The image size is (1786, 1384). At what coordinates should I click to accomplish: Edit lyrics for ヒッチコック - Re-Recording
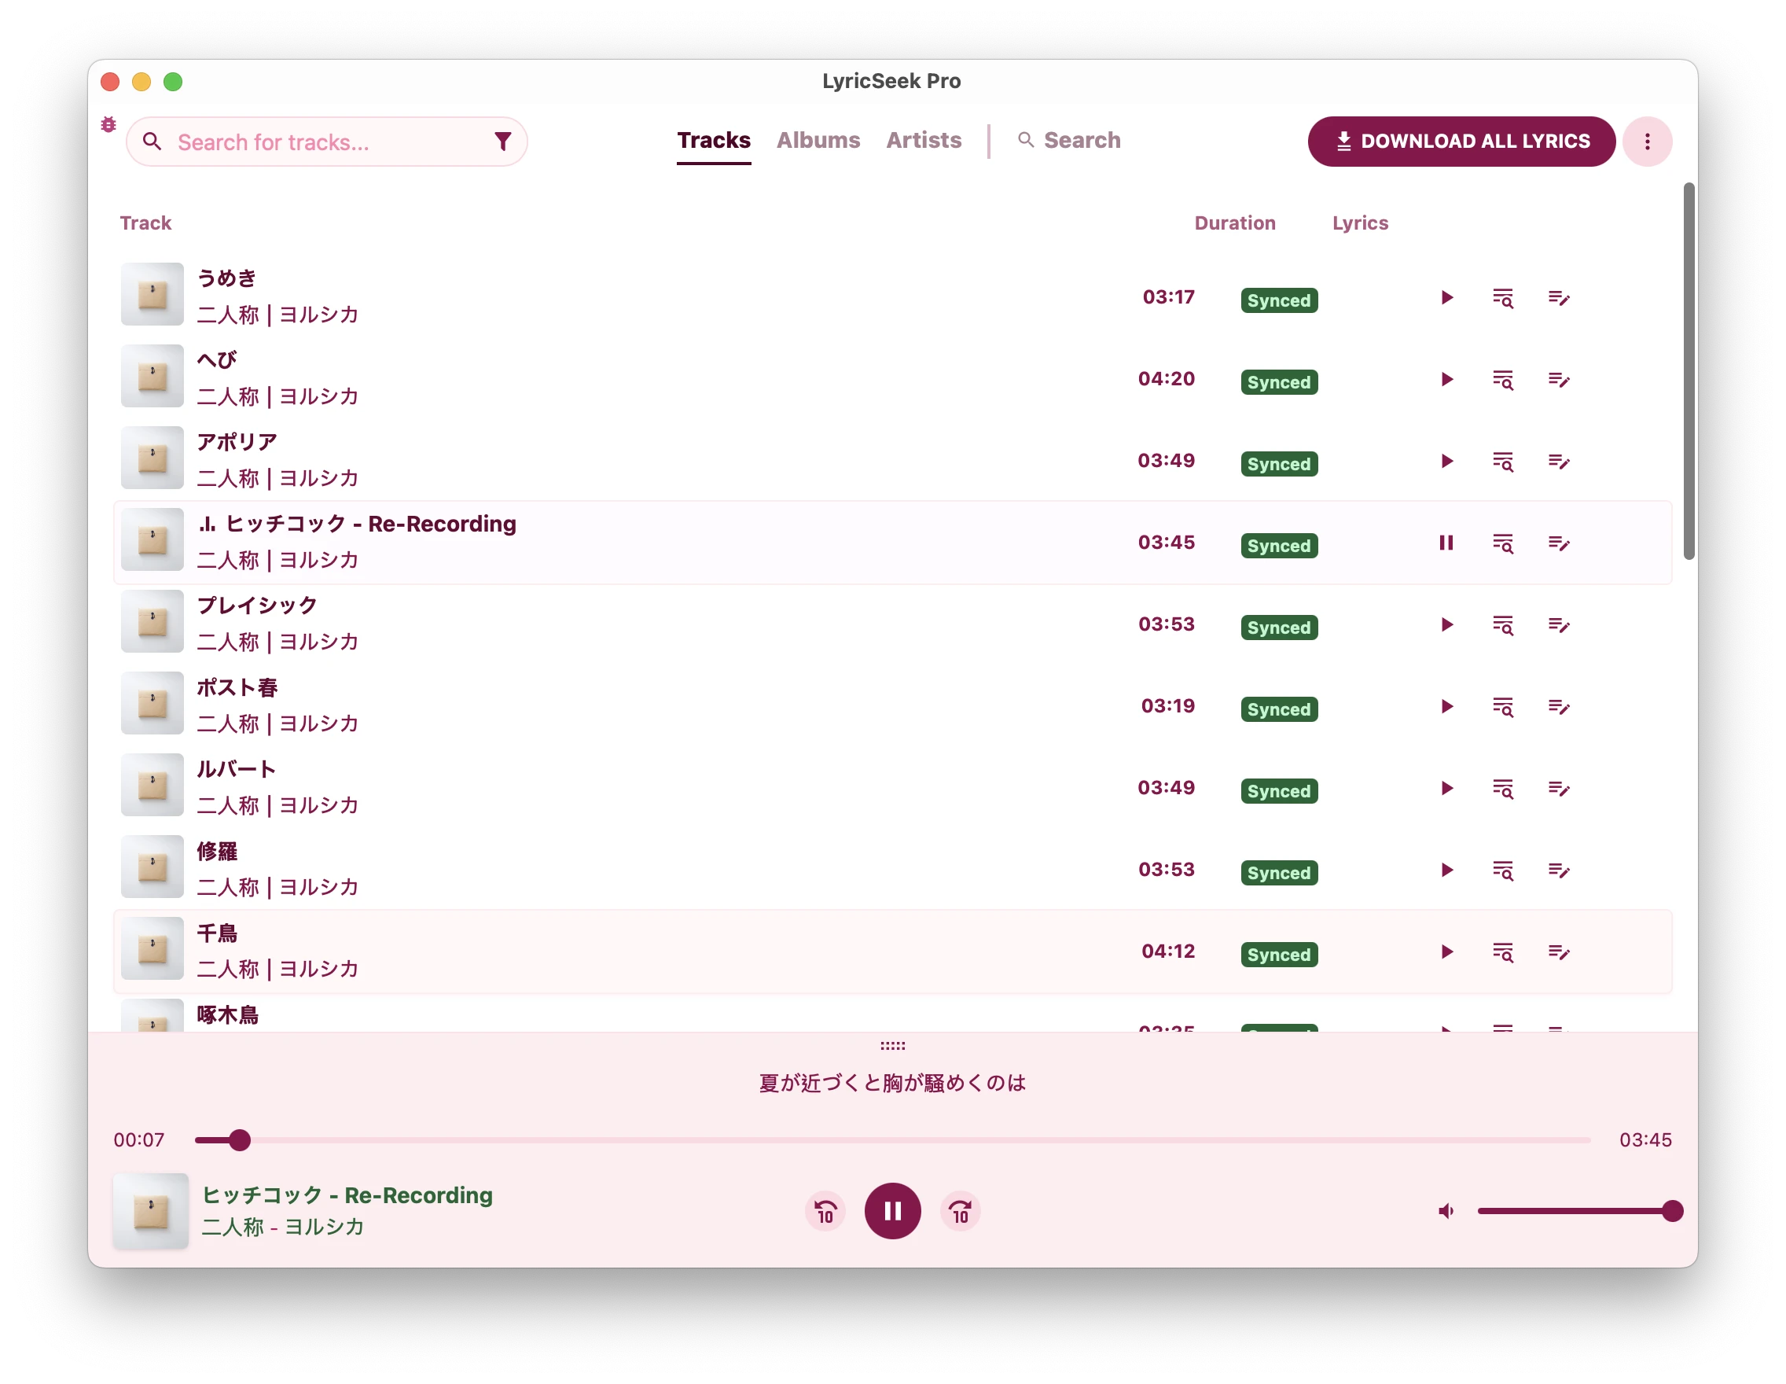coord(1559,543)
